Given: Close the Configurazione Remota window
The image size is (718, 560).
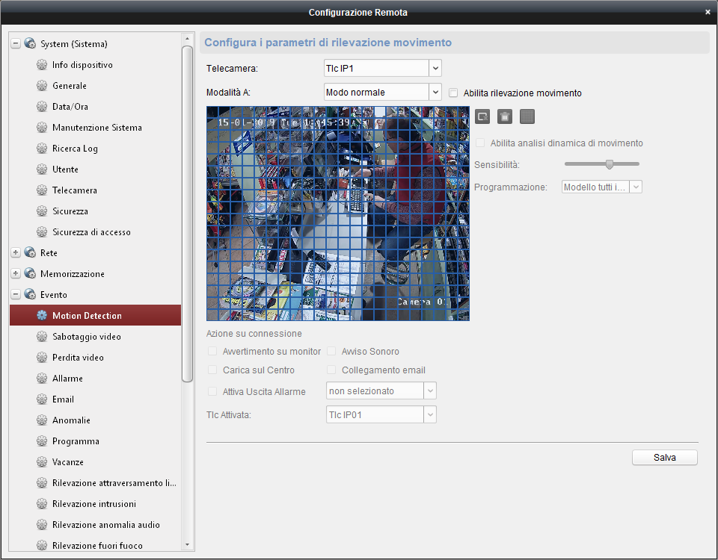Looking at the screenshot, I should (x=708, y=12).
